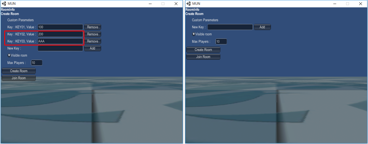Click the 'Key : KEY02, Value :' label
This screenshot has height=144, width=368.
click(x=22, y=34)
